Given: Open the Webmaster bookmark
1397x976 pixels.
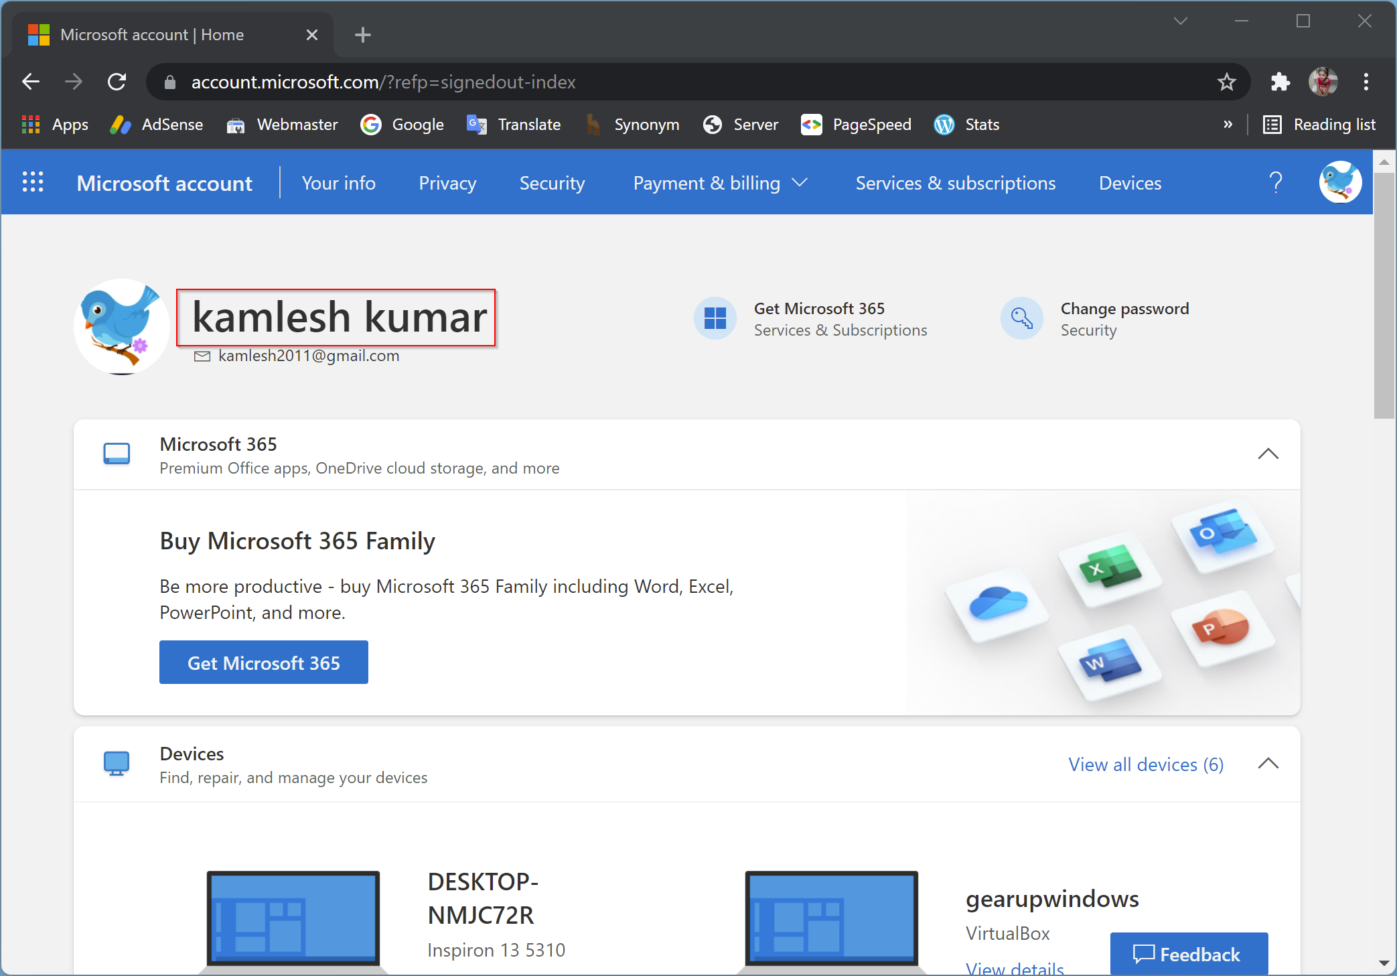Looking at the screenshot, I should [x=282, y=125].
